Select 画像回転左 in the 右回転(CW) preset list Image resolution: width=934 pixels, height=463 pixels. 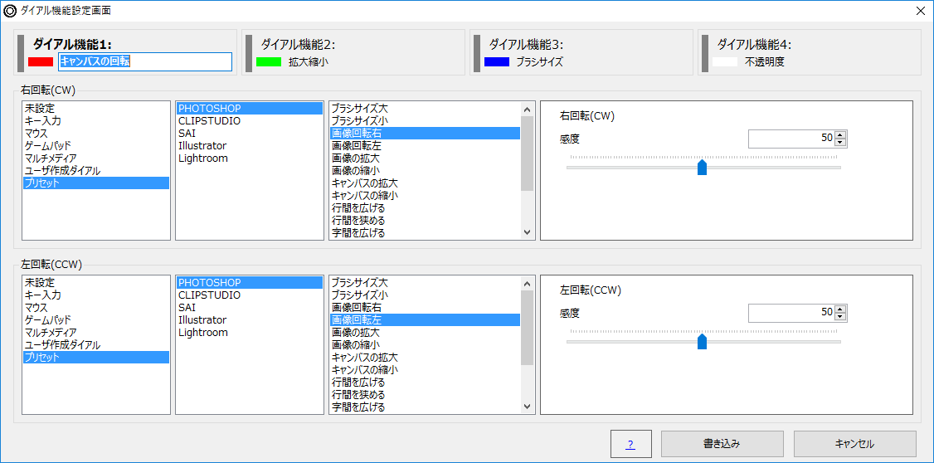coord(425,145)
